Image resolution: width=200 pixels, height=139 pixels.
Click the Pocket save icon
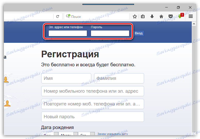click(x=171, y=16)
